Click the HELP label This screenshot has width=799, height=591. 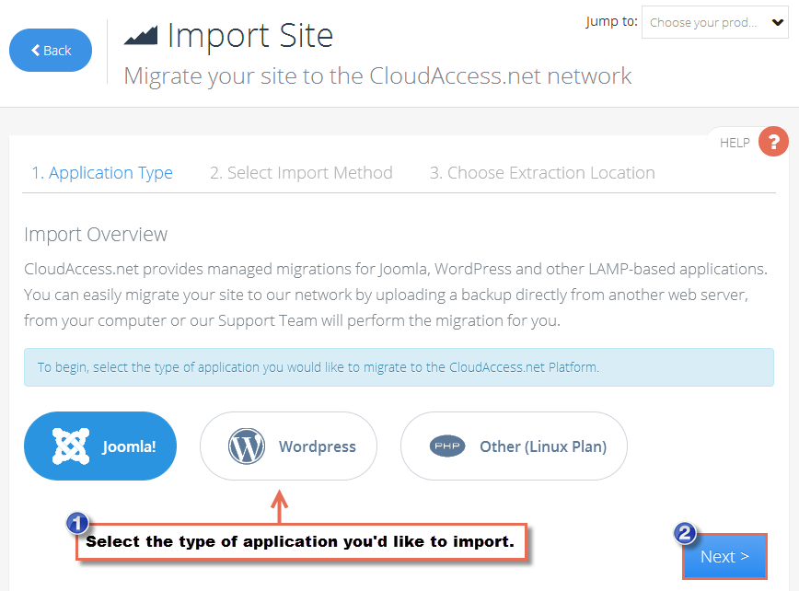point(735,143)
